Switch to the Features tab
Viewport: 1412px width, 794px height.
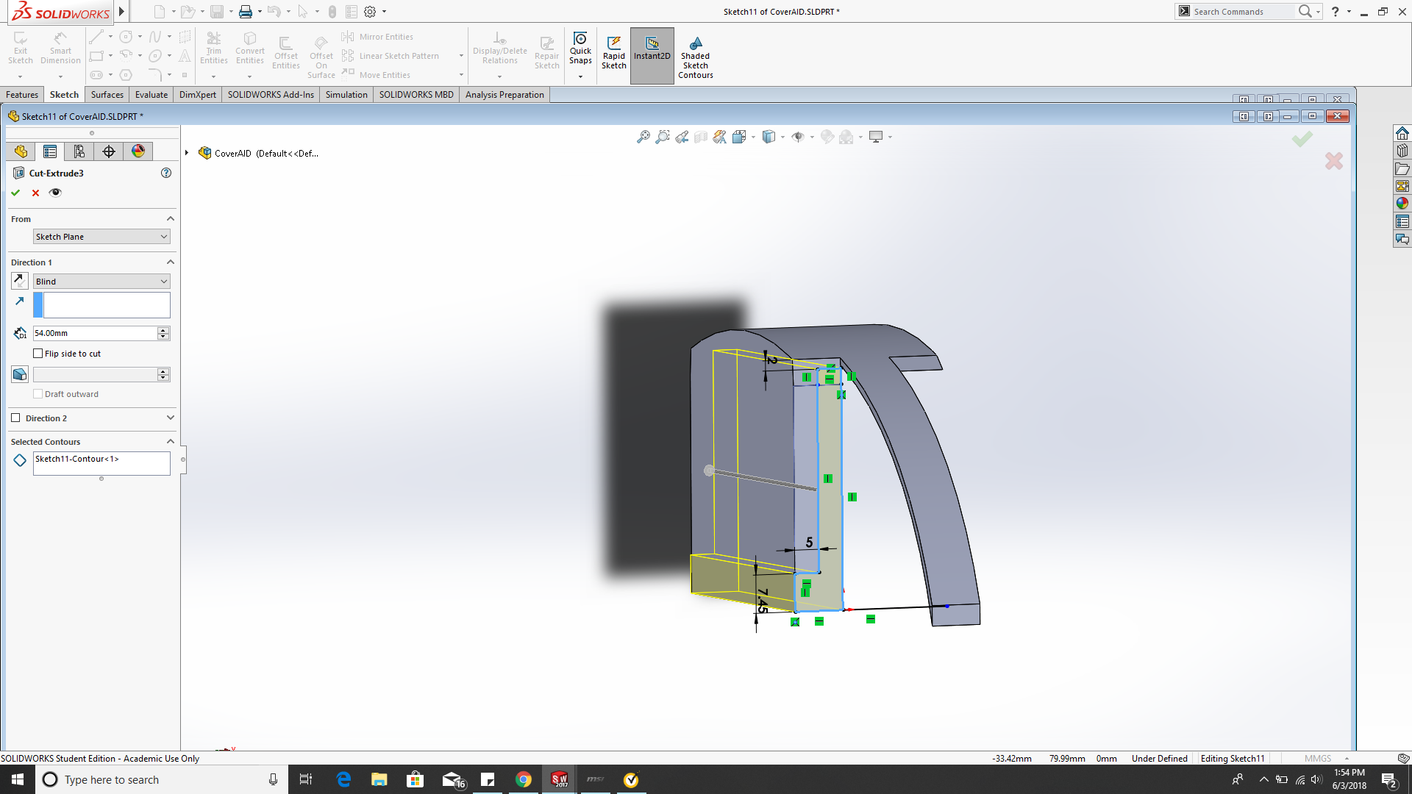[22, 95]
